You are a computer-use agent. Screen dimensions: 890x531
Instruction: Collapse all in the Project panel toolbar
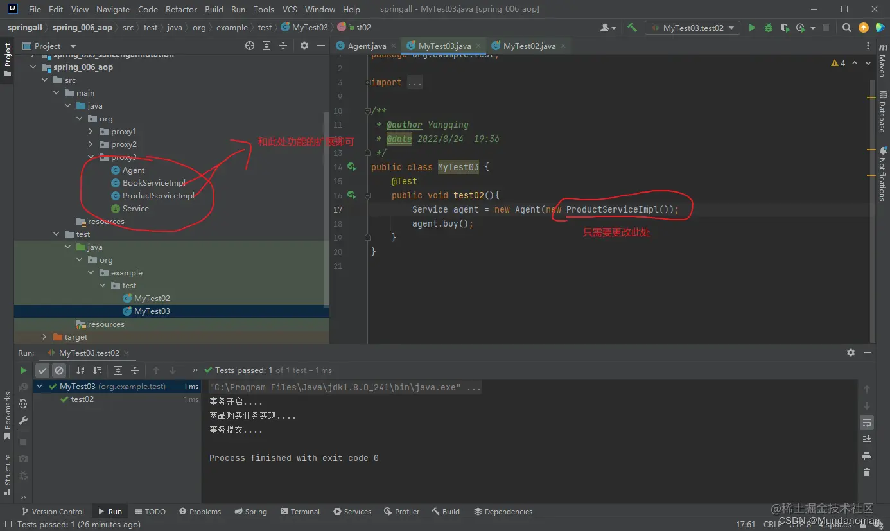283,46
